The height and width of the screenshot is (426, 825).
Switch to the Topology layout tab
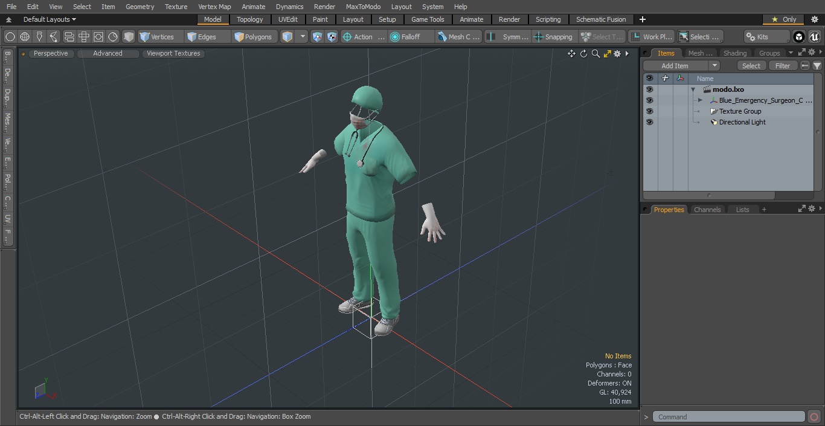pos(250,19)
